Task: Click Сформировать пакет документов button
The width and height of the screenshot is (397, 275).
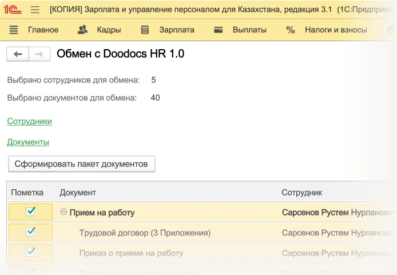Action: click(x=82, y=164)
